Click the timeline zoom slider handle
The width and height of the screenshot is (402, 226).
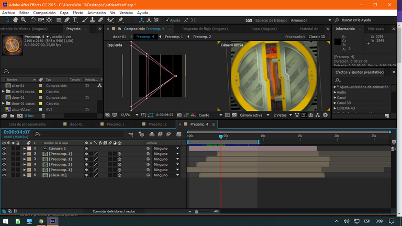click(197, 212)
